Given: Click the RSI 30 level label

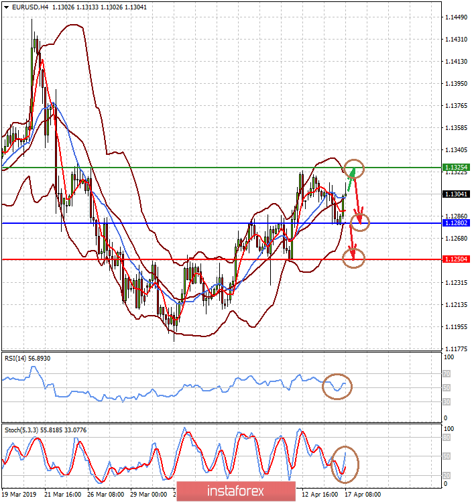Looking at the screenshot, I should (447, 401).
